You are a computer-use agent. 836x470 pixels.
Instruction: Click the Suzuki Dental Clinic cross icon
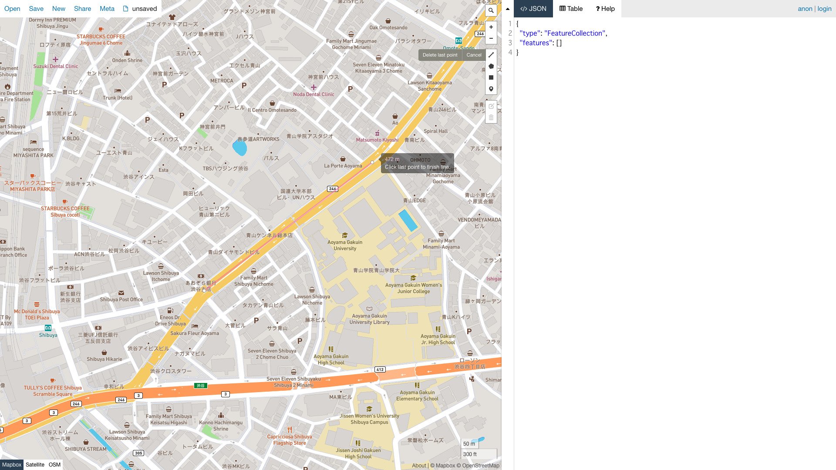coord(55,59)
